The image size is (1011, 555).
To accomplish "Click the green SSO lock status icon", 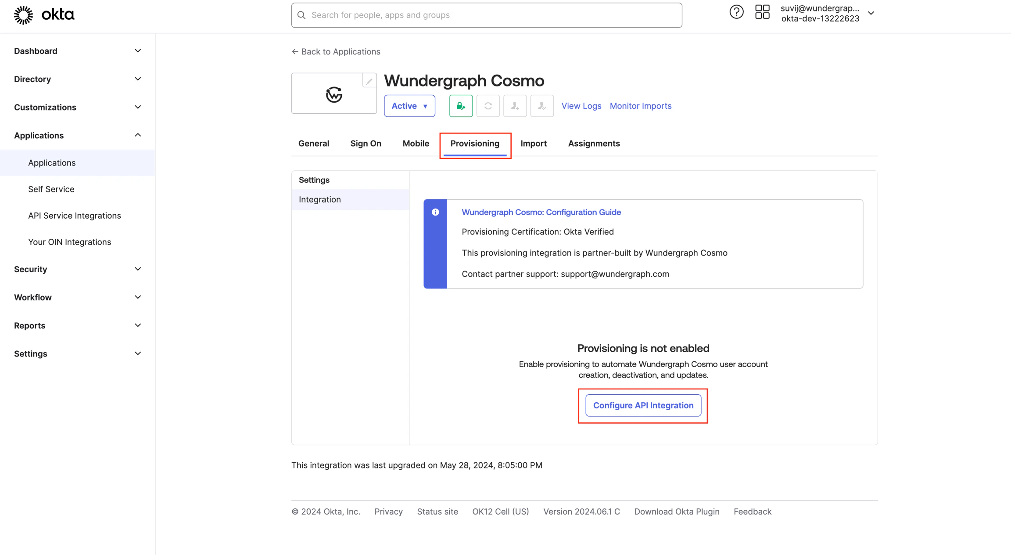I will [x=461, y=106].
